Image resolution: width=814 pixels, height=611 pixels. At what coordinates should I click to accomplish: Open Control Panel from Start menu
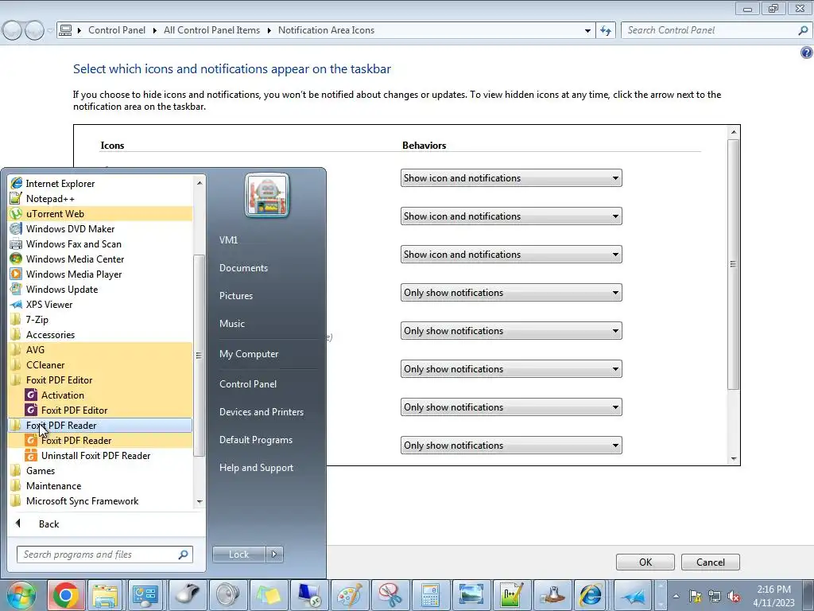pyautogui.click(x=248, y=384)
